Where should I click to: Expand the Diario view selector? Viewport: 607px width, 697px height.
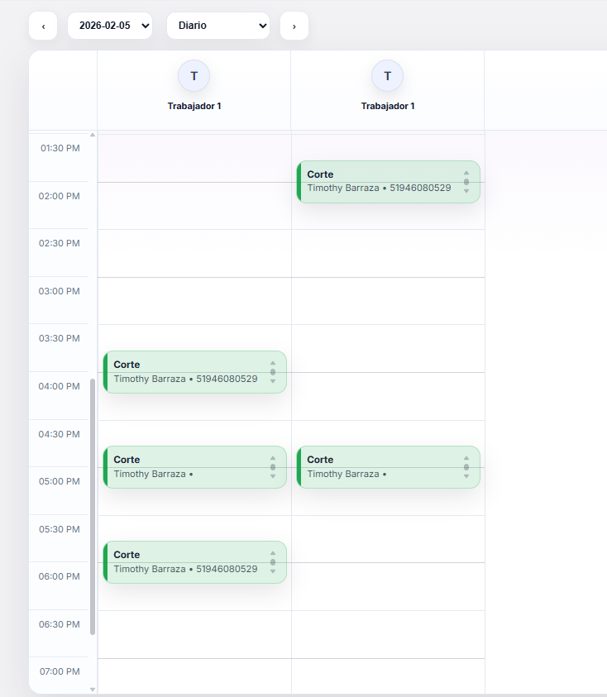click(218, 26)
